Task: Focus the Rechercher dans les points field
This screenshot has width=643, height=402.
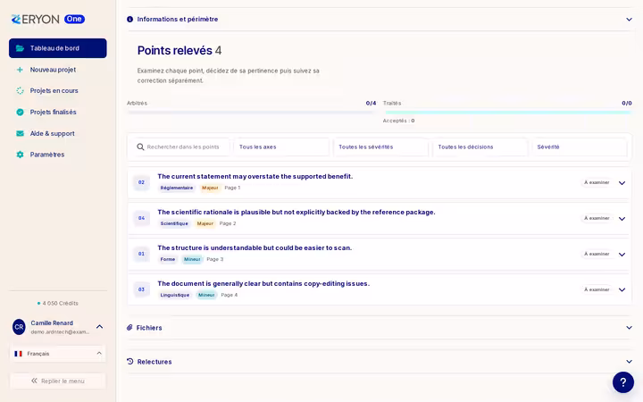Action: click(183, 147)
